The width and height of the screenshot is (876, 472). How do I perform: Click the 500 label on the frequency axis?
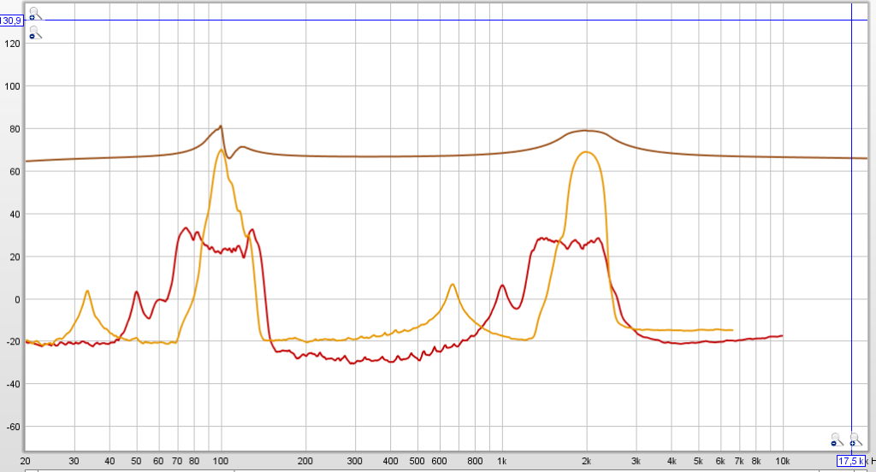[x=417, y=461]
